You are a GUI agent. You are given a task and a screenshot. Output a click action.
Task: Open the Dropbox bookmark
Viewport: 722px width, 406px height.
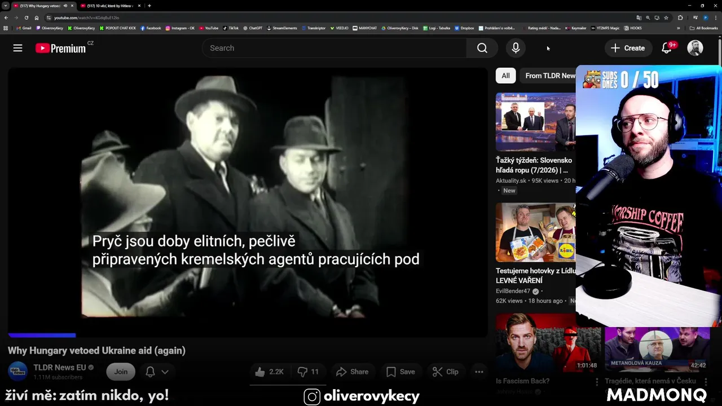[x=464, y=28]
